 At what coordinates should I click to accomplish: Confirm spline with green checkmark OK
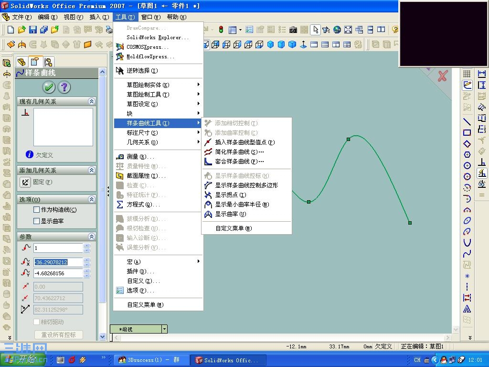pos(49,87)
